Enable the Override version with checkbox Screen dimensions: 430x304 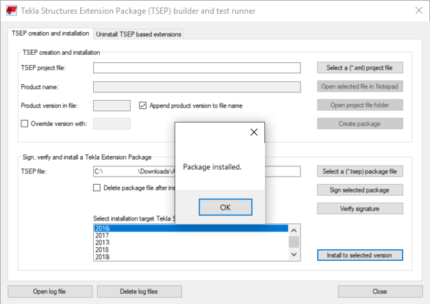tap(25, 124)
